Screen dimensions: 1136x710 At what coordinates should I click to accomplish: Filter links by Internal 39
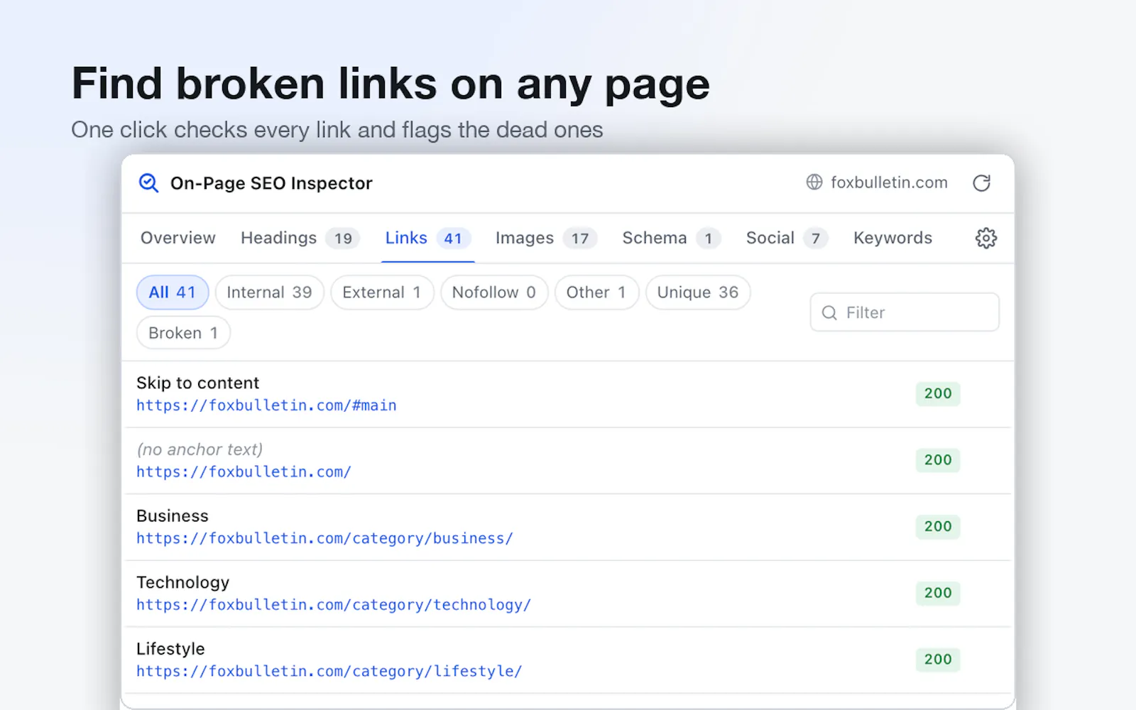coord(270,293)
